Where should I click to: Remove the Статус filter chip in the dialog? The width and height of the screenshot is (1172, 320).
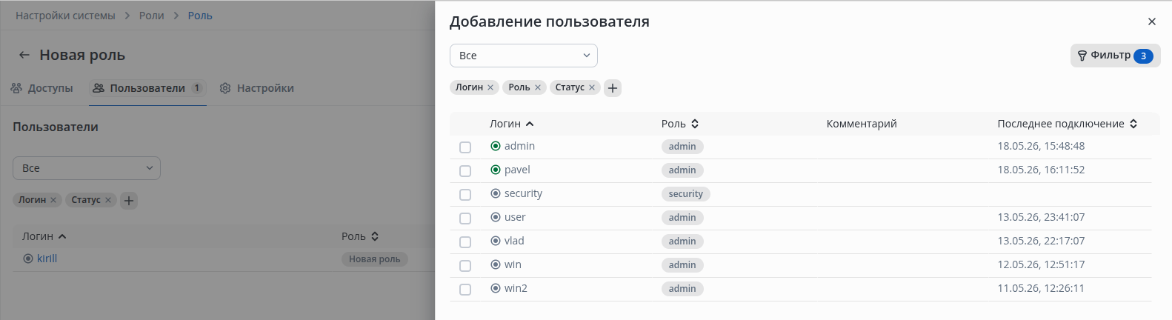pos(592,87)
